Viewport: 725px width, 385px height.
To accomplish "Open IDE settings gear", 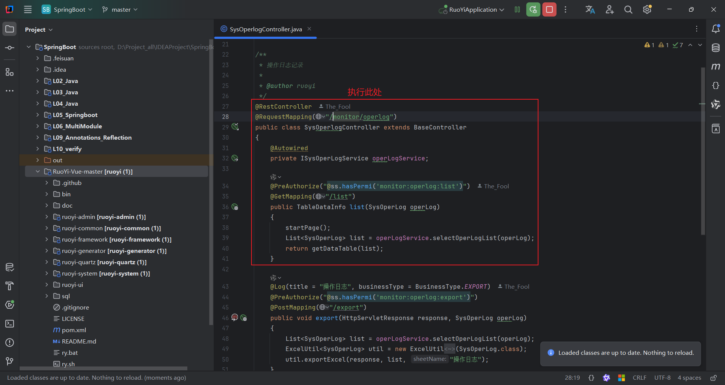I will tap(647, 9).
